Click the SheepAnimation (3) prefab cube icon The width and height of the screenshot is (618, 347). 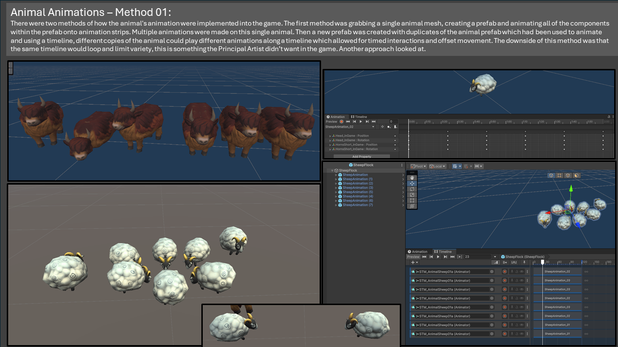click(x=340, y=188)
